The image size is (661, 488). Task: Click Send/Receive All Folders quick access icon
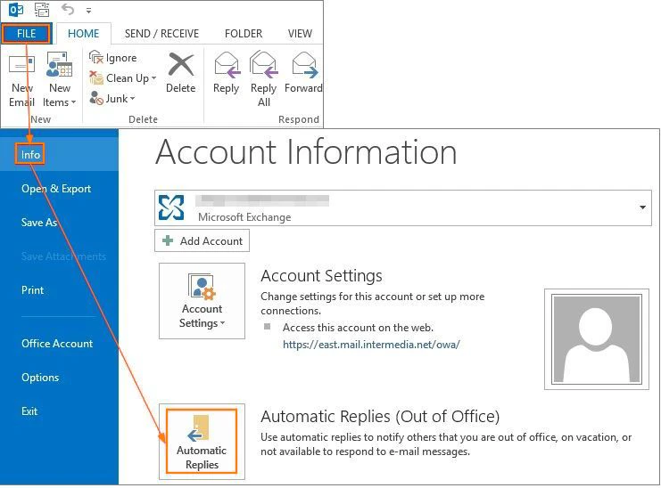click(42, 9)
